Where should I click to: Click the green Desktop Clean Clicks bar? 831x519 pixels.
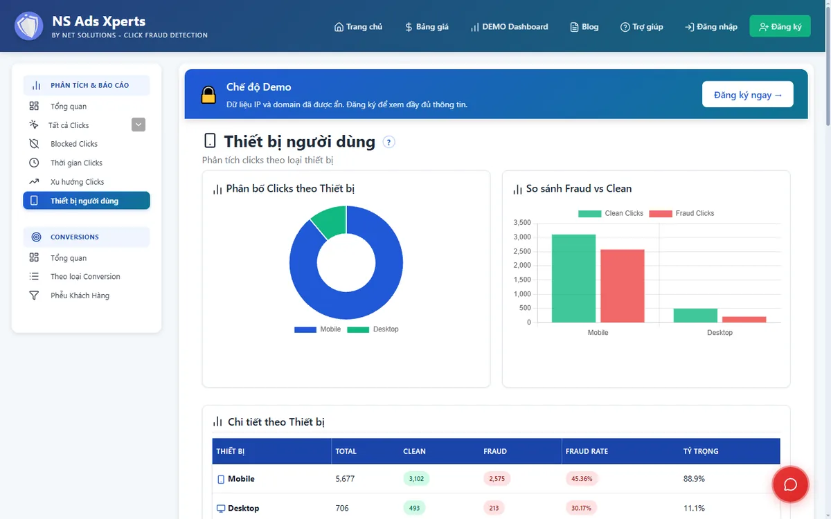click(695, 316)
